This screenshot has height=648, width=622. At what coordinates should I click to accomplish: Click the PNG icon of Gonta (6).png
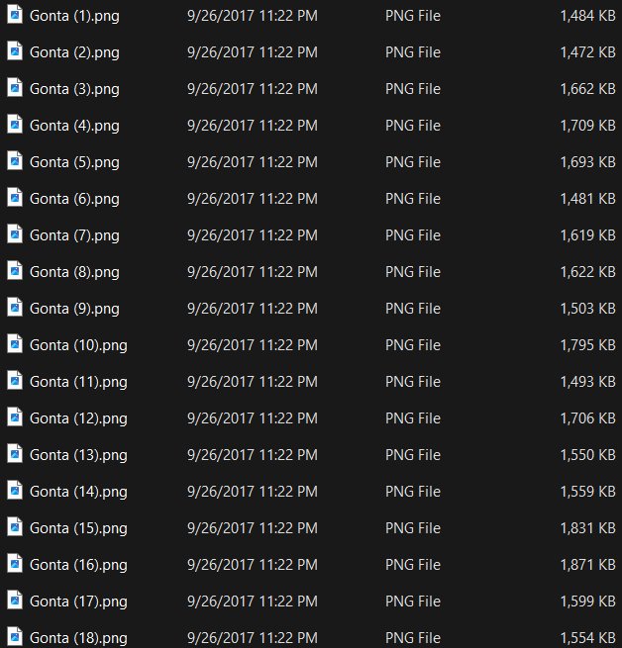15,198
